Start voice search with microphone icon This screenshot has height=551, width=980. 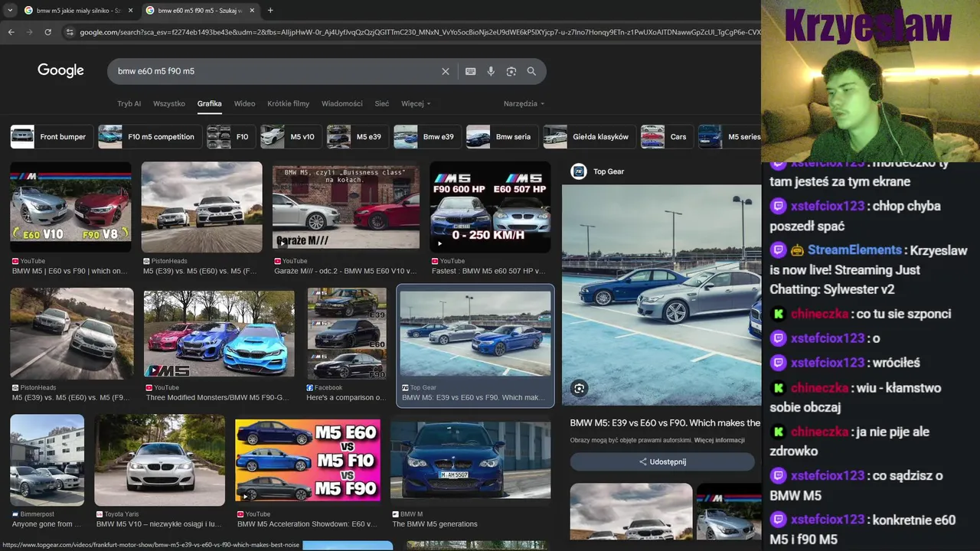(491, 71)
